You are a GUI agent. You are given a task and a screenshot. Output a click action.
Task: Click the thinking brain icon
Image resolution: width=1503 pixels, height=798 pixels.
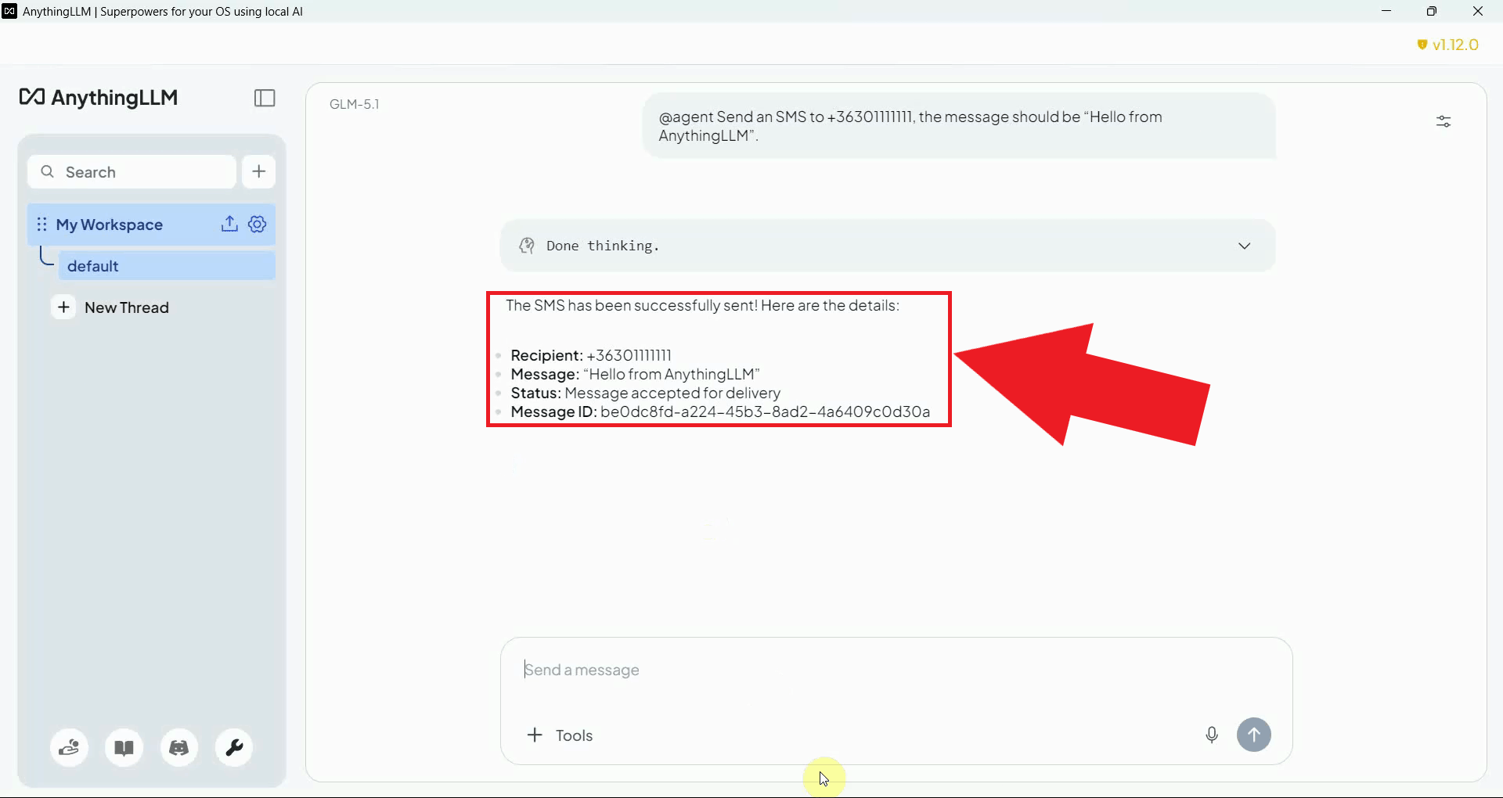[527, 246]
